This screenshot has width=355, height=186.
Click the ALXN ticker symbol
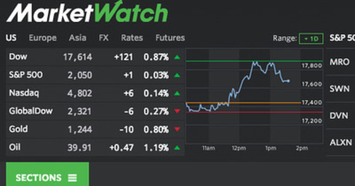click(x=341, y=142)
